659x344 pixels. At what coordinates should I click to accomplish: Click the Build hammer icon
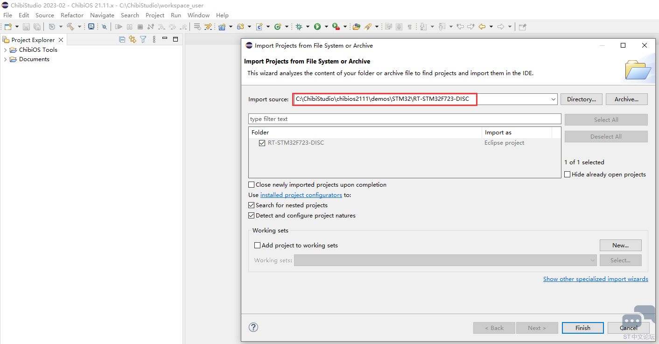click(x=70, y=27)
